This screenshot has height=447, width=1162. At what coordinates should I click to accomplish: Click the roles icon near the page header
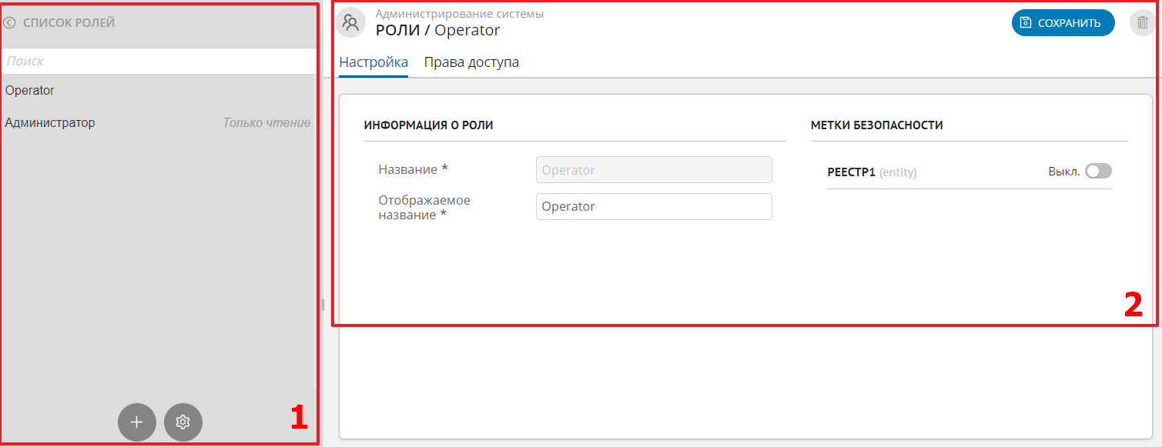click(x=350, y=22)
